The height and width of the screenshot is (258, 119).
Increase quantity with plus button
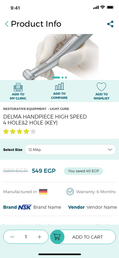[x=39, y=237]
